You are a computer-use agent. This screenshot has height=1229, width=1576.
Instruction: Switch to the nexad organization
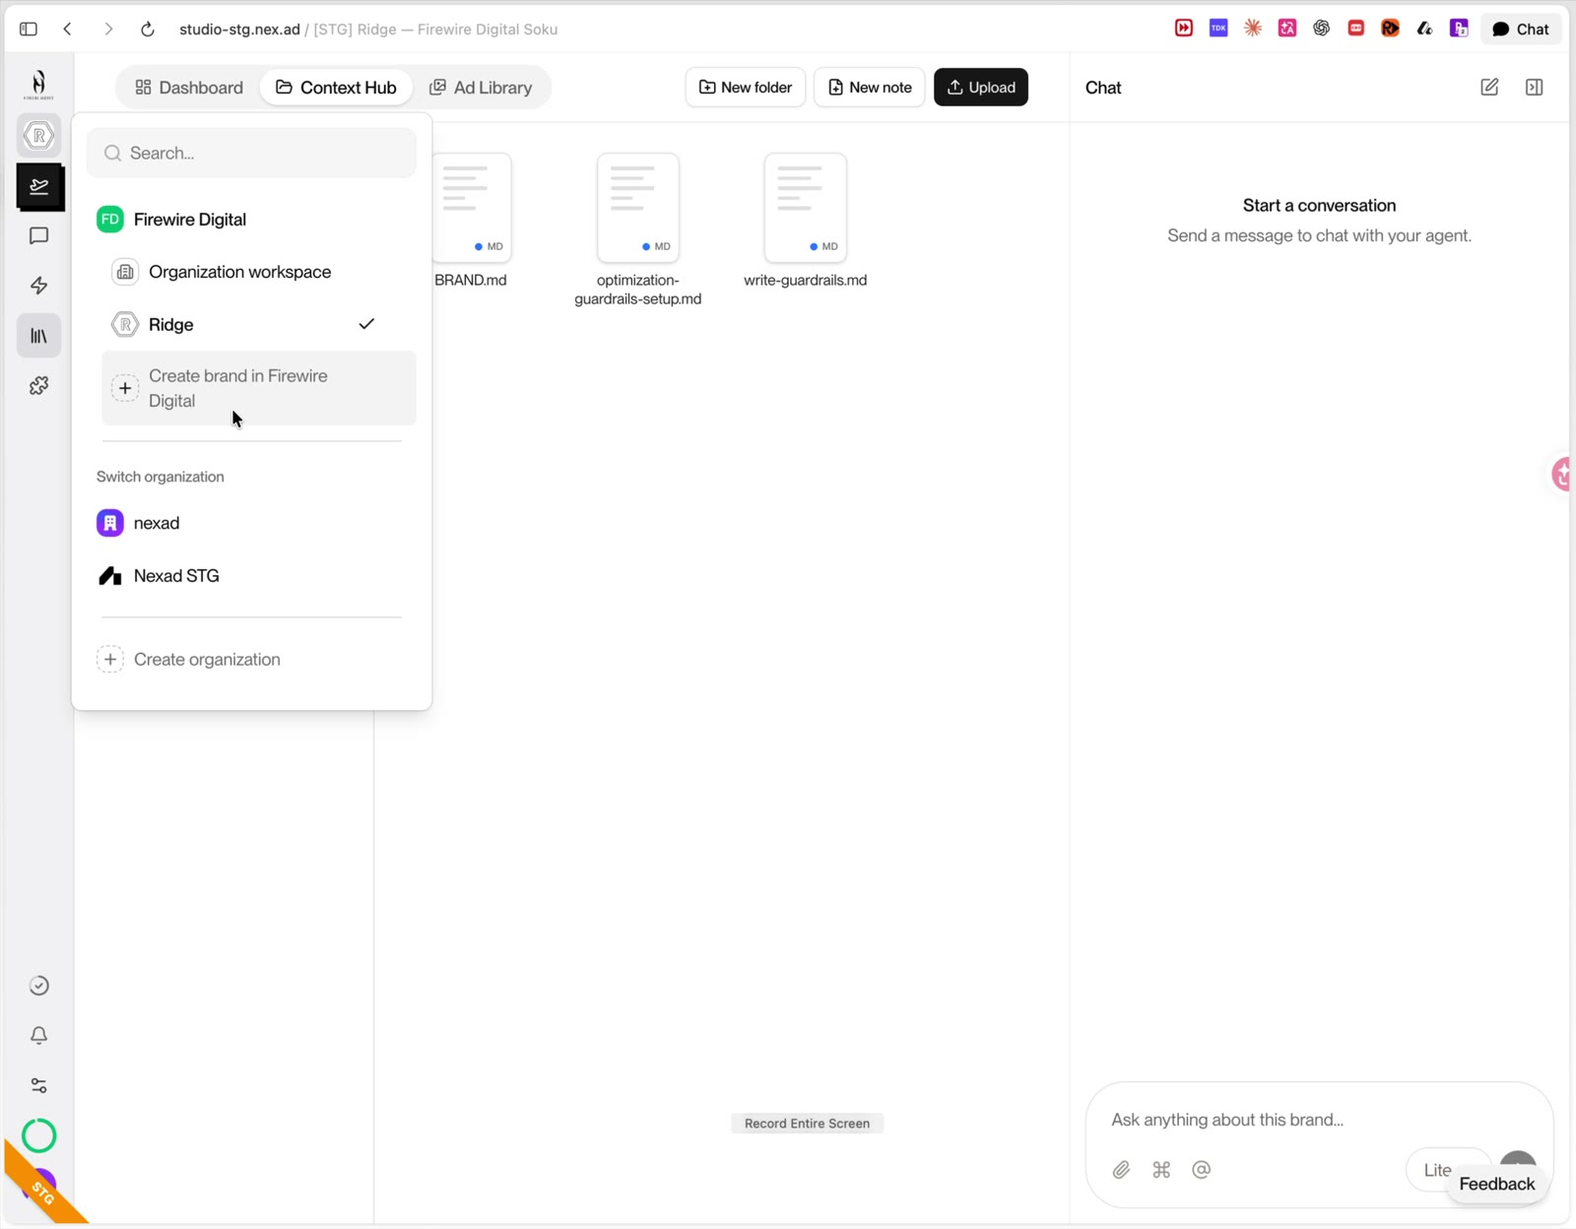click(251, 523)
